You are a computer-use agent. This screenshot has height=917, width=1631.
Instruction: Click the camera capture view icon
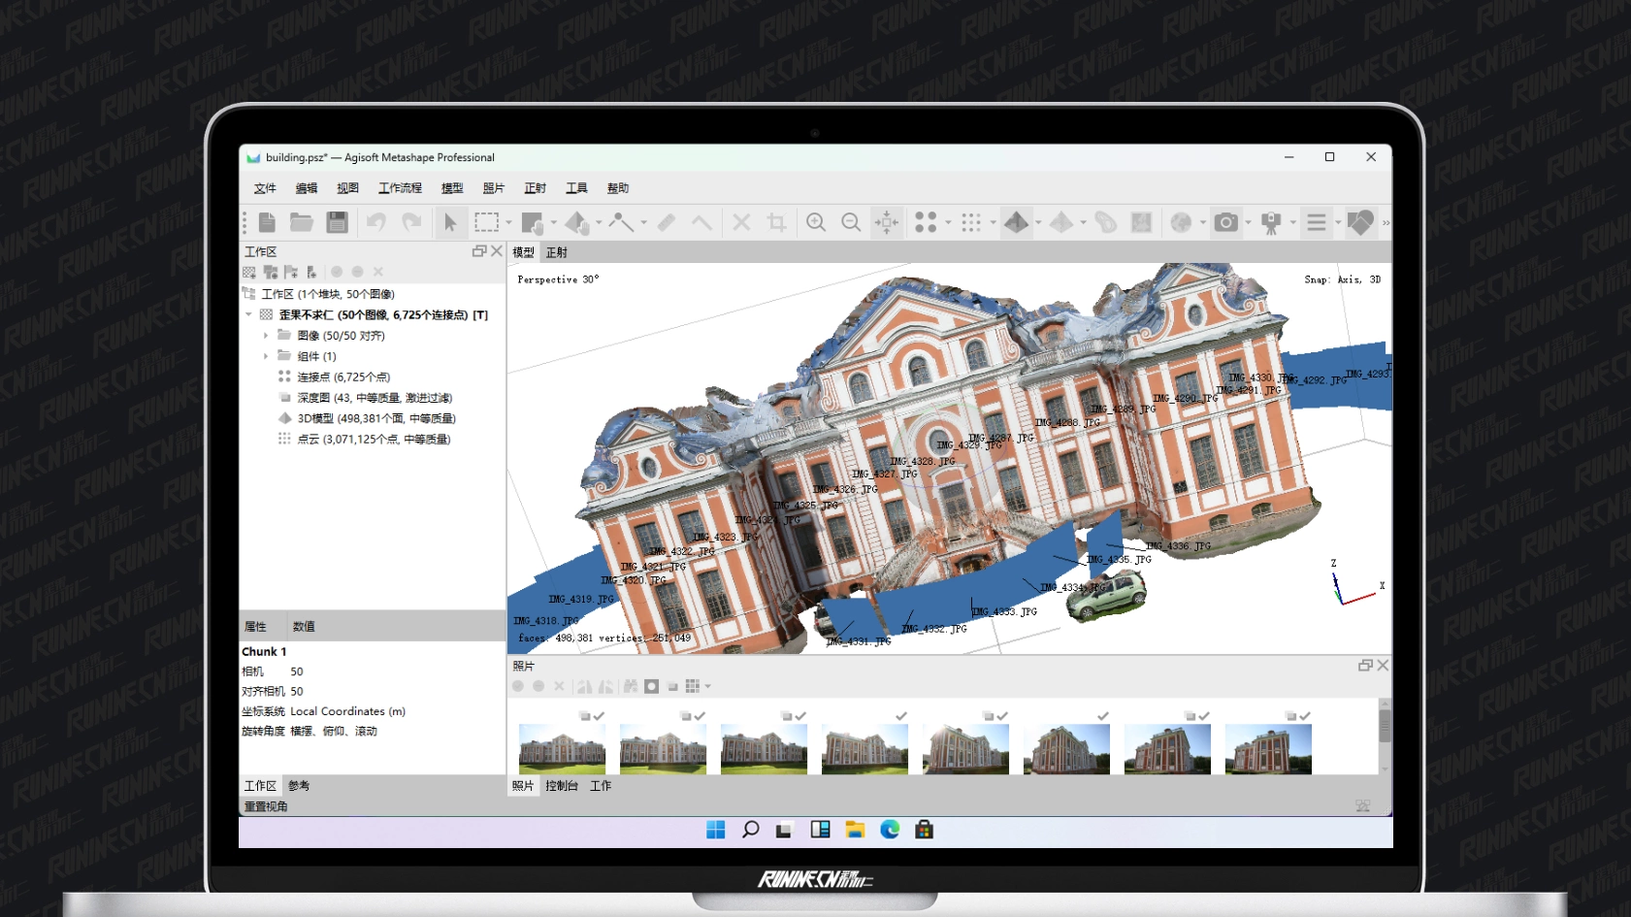(1226, 222)
